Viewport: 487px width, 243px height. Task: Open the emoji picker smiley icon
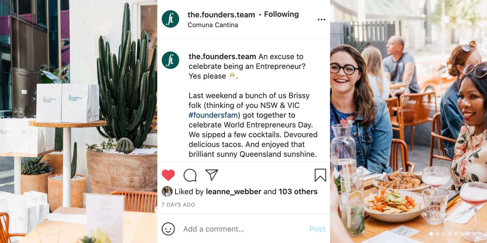click(x=168, y=229)
